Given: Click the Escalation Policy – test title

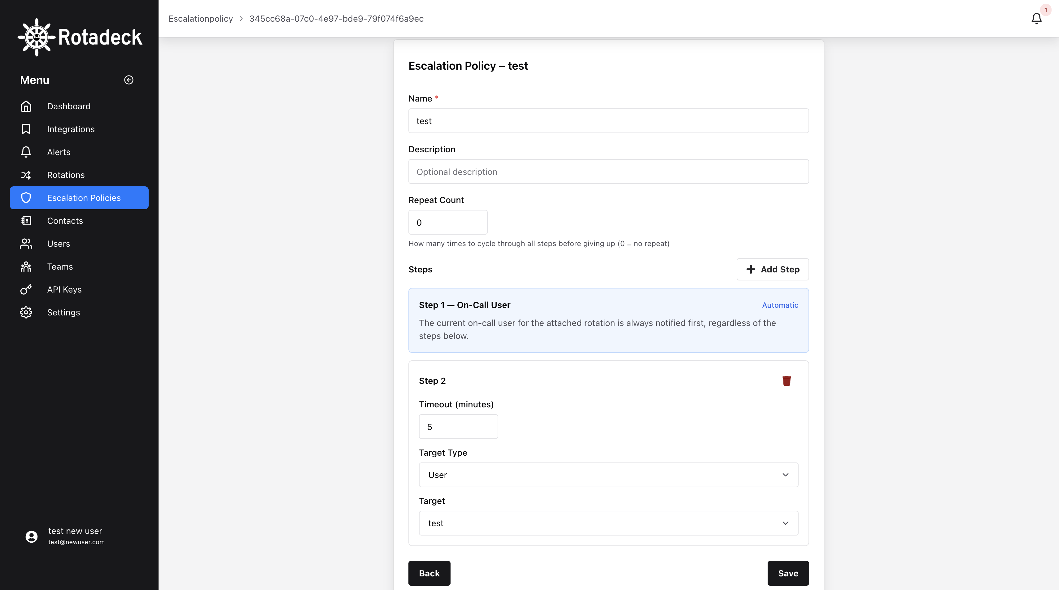Looking at the screenshot, I should coord(468,66).
